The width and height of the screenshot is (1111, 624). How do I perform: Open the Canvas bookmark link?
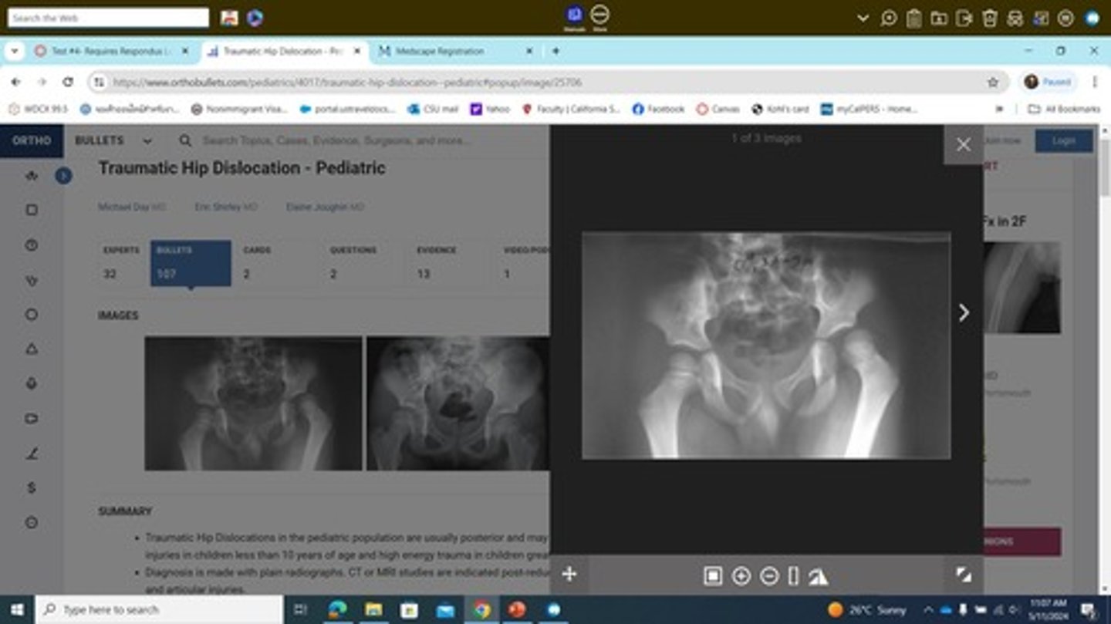(x=718, y=110)
